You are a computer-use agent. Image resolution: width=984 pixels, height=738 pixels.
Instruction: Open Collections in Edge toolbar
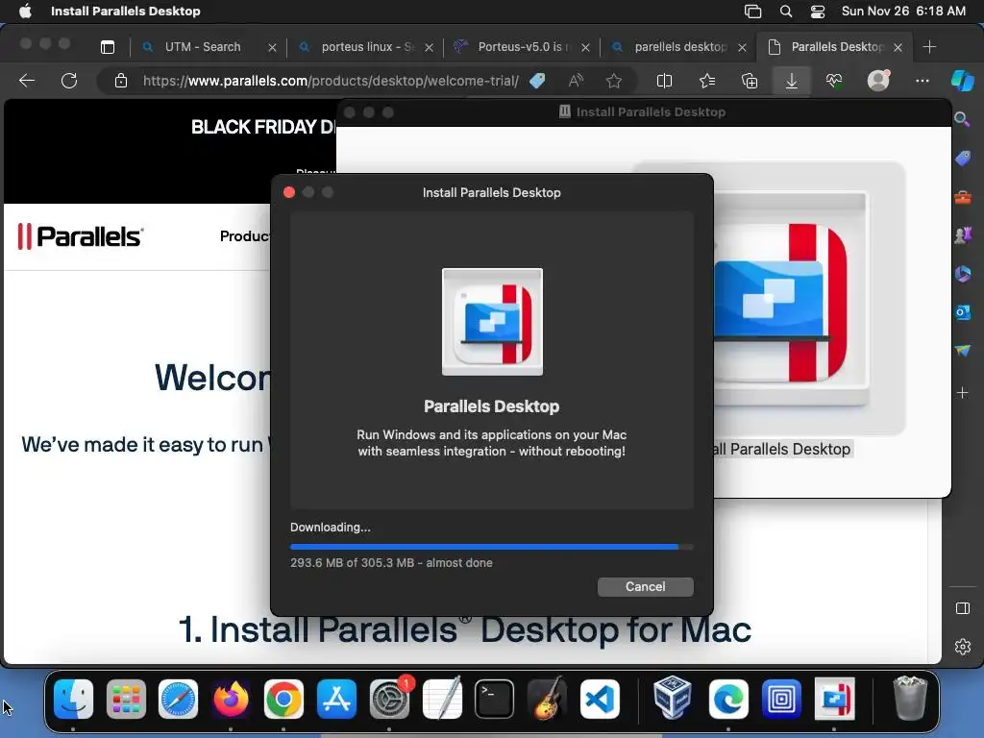point(750,81)
